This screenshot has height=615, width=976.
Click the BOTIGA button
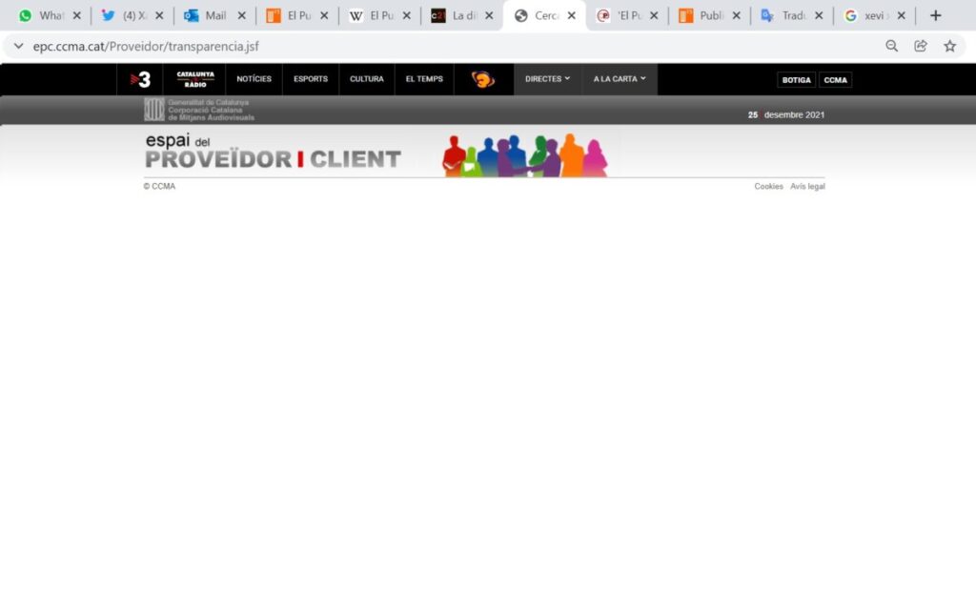(x=796, y=80)
